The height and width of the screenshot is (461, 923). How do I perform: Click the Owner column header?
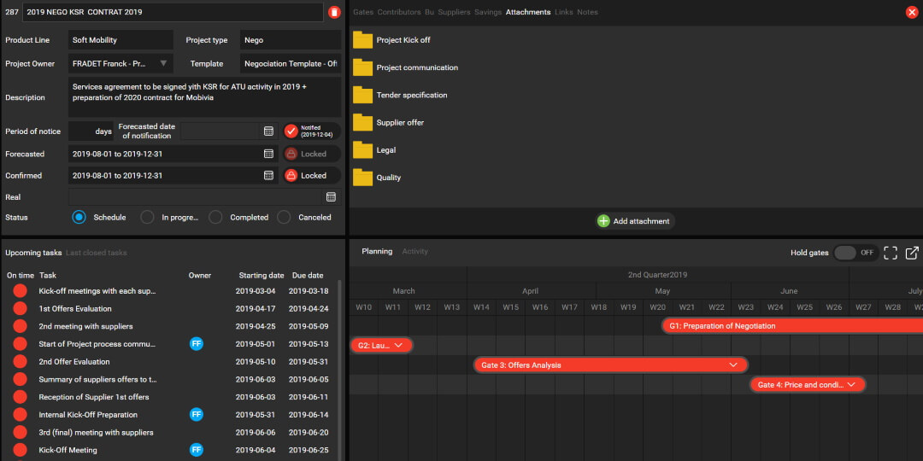199,275
